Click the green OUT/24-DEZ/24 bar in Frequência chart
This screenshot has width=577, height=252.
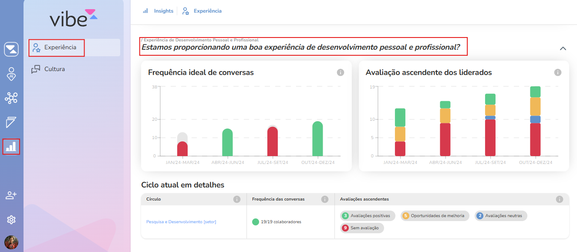click(318, 139)
